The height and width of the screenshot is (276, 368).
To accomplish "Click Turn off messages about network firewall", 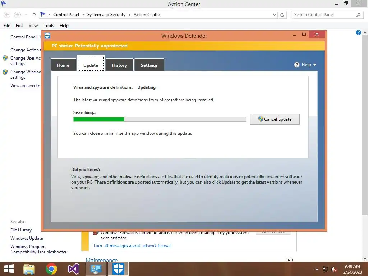I will (x=132, y=246).
